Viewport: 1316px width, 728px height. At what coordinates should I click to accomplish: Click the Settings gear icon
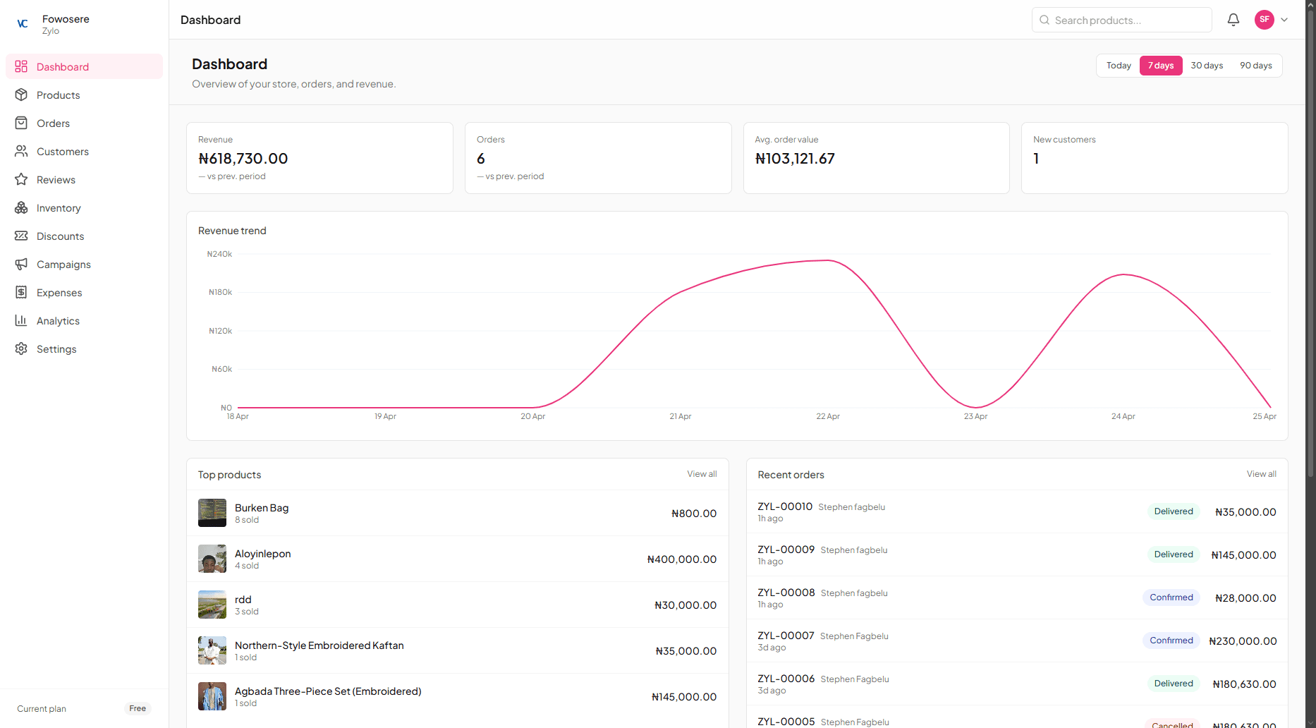[x=21, y=348]
